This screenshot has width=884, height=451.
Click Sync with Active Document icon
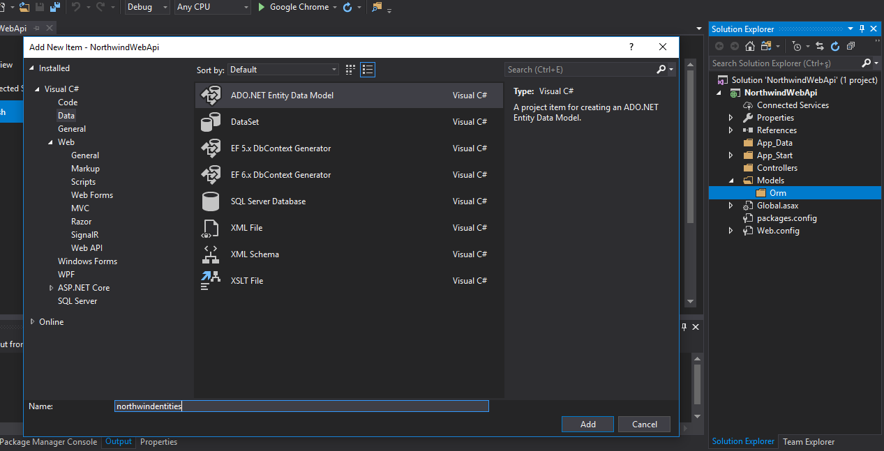[819, 46]
